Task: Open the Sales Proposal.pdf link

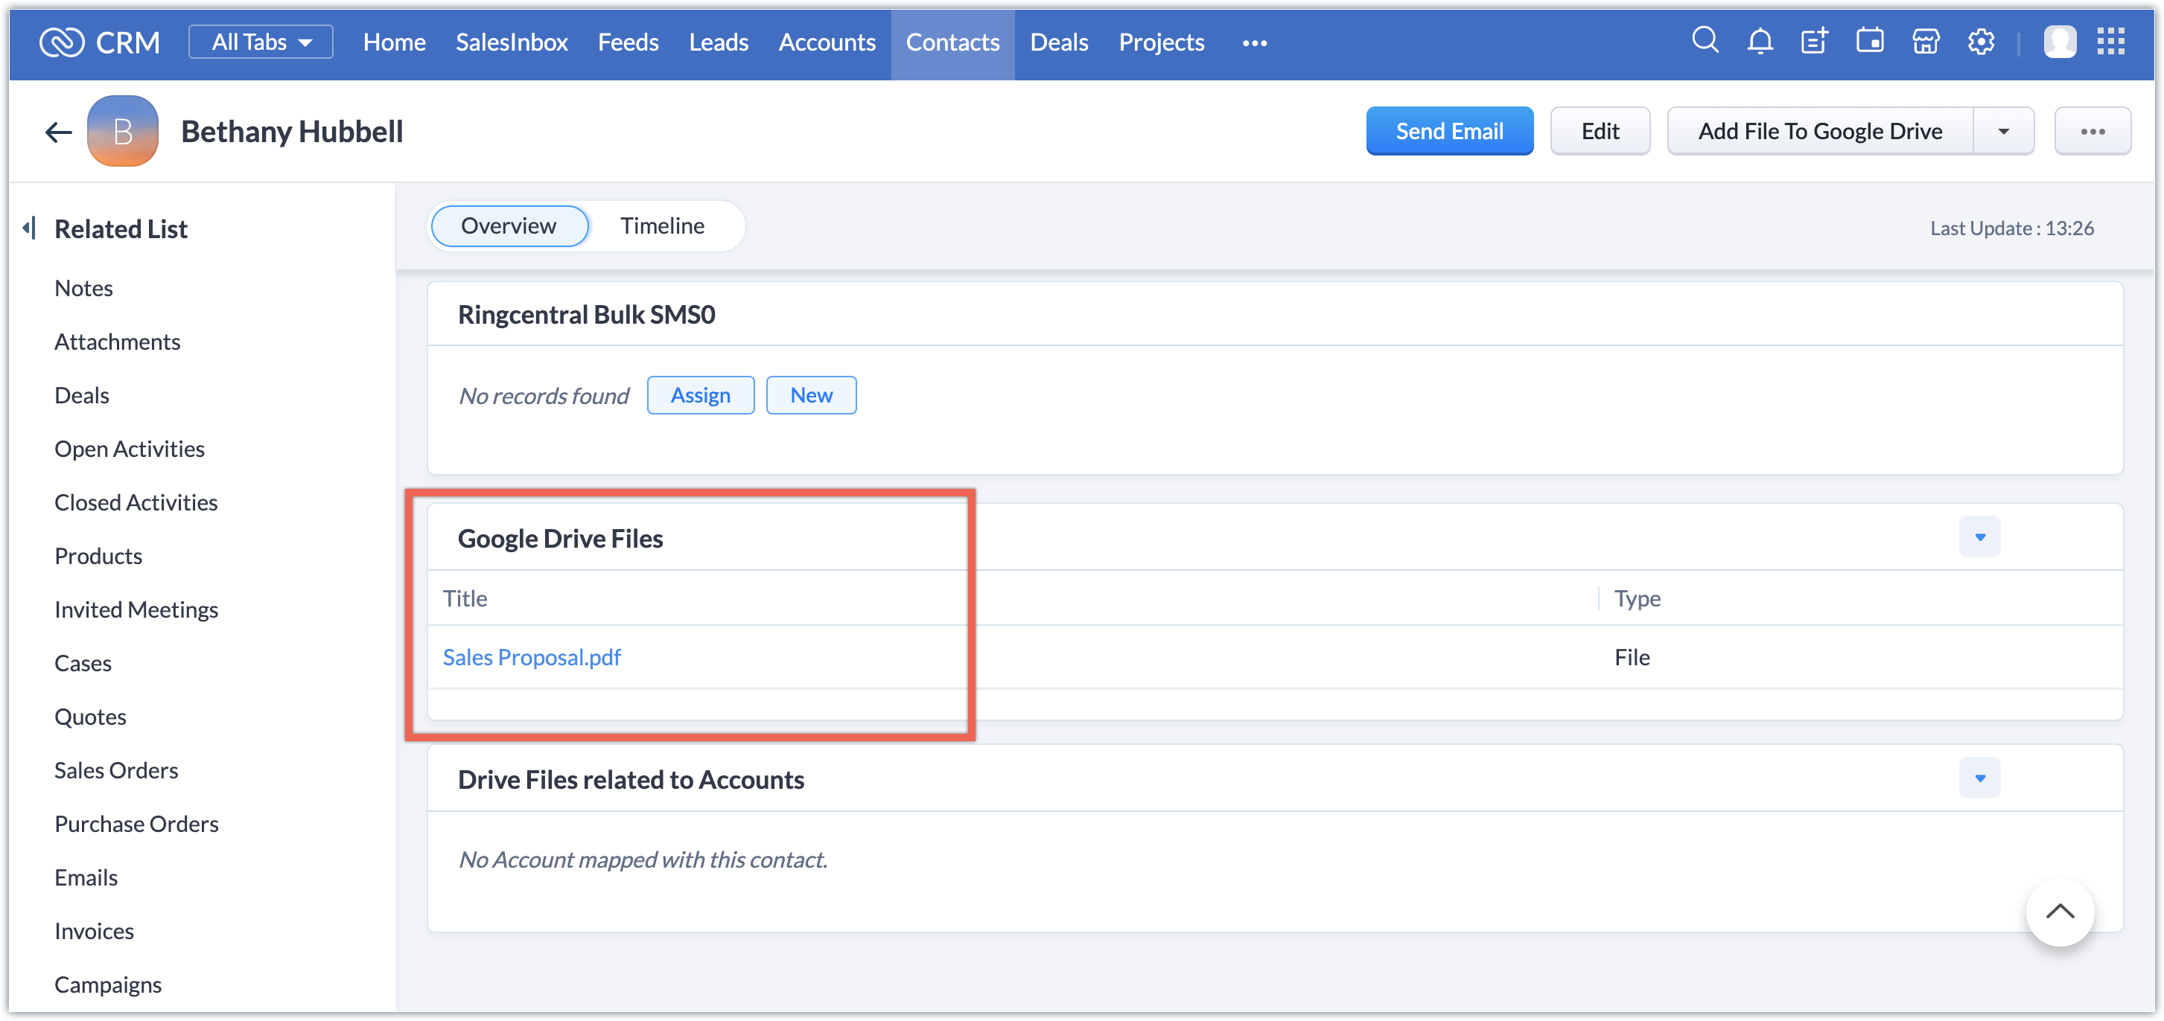Action: [532, 657]
